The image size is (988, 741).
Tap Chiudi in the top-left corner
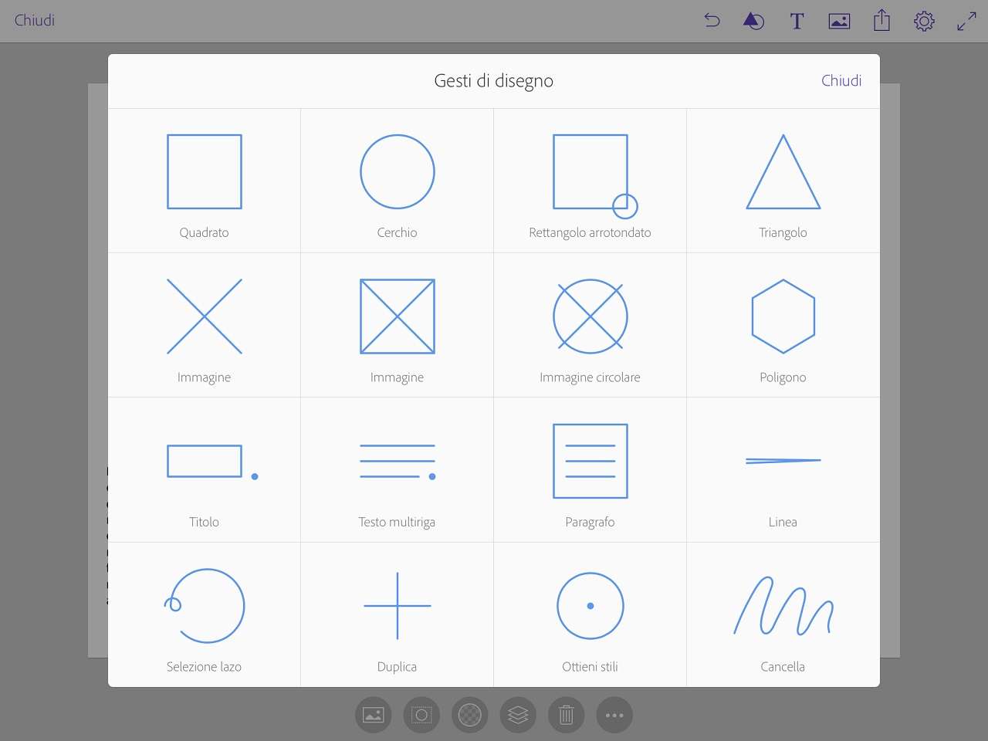click(x=35, y=21)
